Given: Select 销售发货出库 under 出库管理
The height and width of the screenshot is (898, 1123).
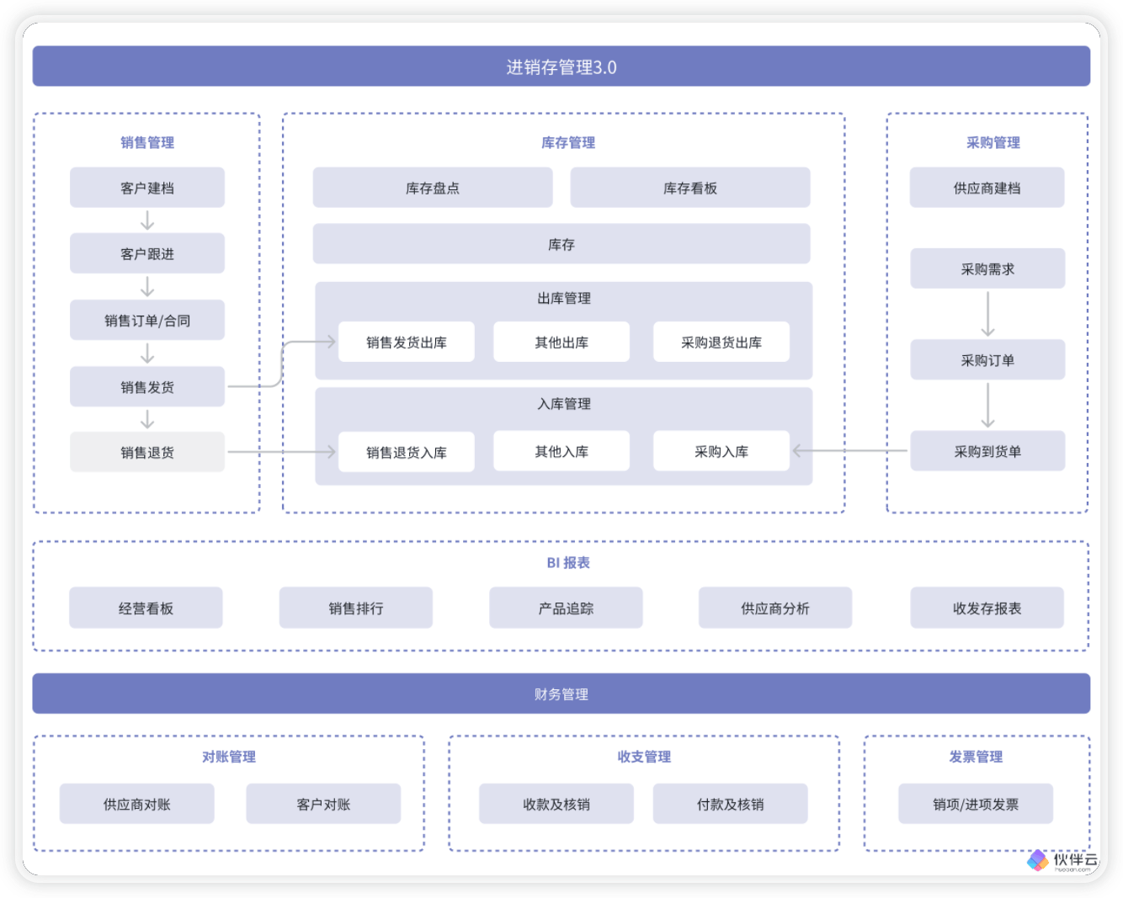Looking at the screenshot, I should [x=407, y=342].
